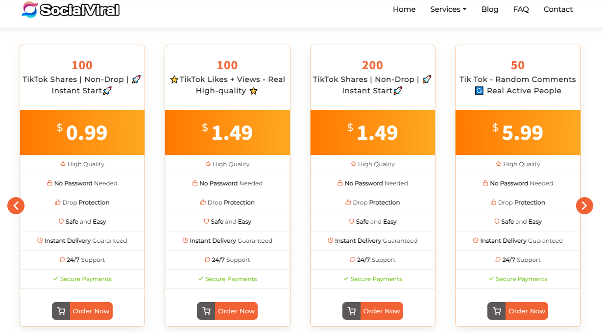Click shield icon in Likes + Views card
603x332 pixels.
point(206,222)
